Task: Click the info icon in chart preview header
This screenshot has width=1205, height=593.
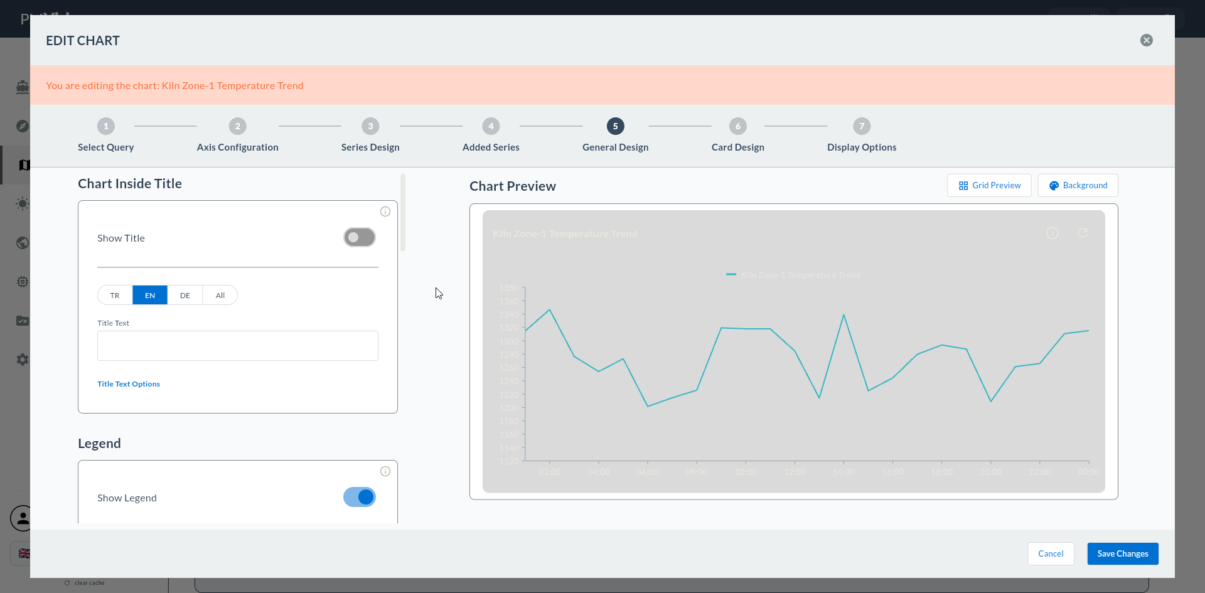Action: 1052,233
